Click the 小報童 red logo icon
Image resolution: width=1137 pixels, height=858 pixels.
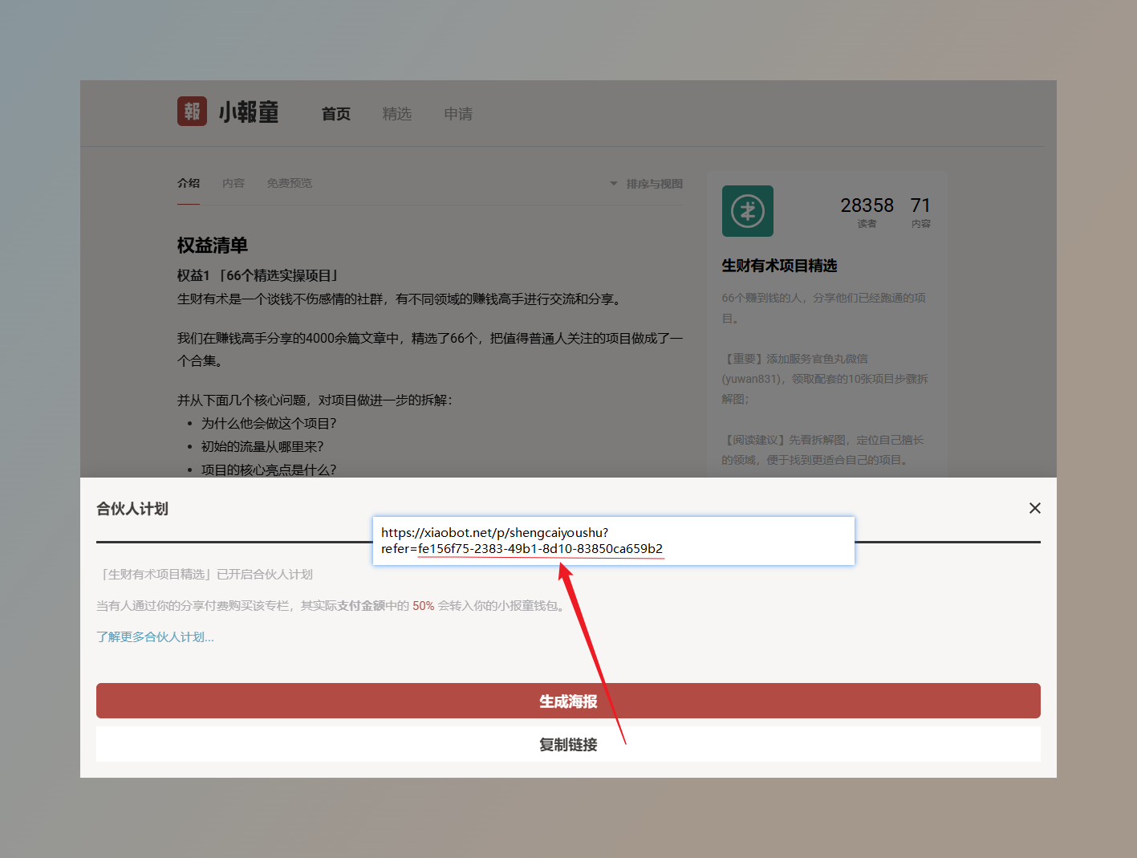(x=192, y=112)
